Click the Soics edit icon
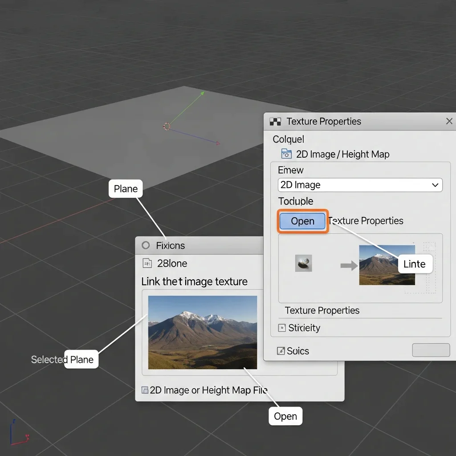 point(281,351)
